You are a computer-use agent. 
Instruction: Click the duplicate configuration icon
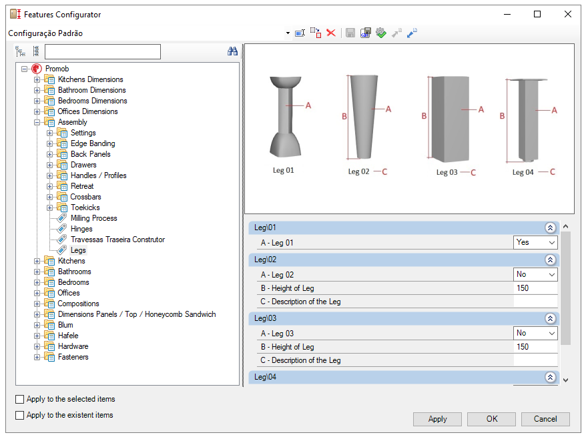[x=316, y=33]
